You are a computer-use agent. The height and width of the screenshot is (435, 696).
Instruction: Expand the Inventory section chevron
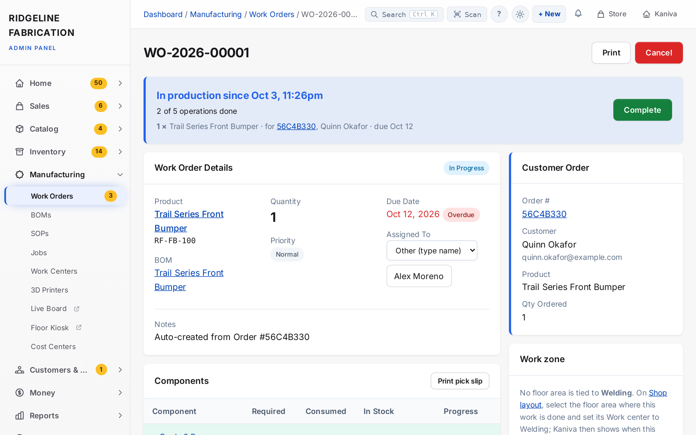[x=120, y=152]
